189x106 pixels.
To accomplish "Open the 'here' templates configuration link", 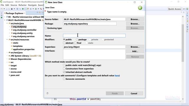I will [x=117, y=75].
